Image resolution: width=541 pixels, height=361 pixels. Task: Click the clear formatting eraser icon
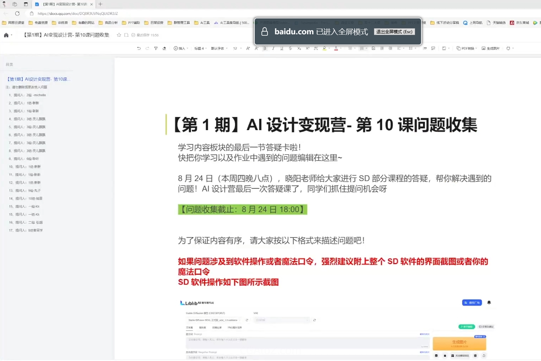[164, 48]
